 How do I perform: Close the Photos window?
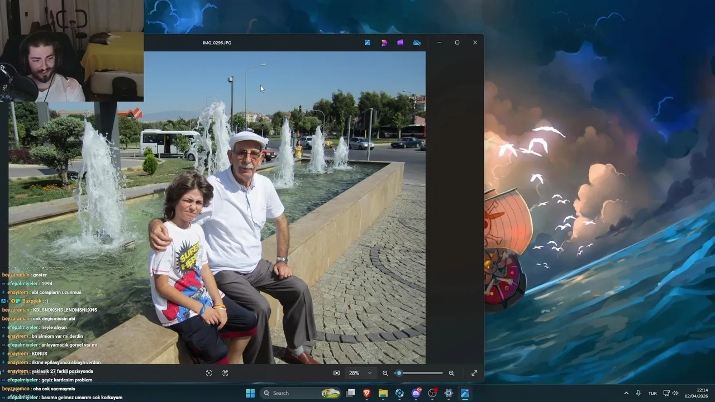475,42
